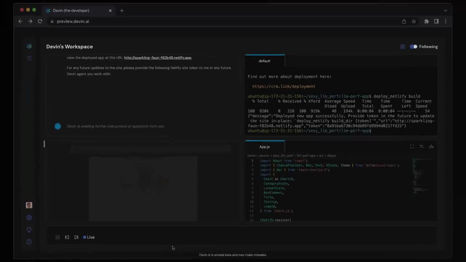Open the browser three-dot menu

(x=446, y=21)
